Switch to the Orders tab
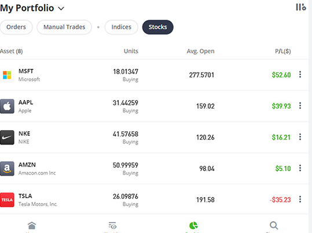 point(16,27)
